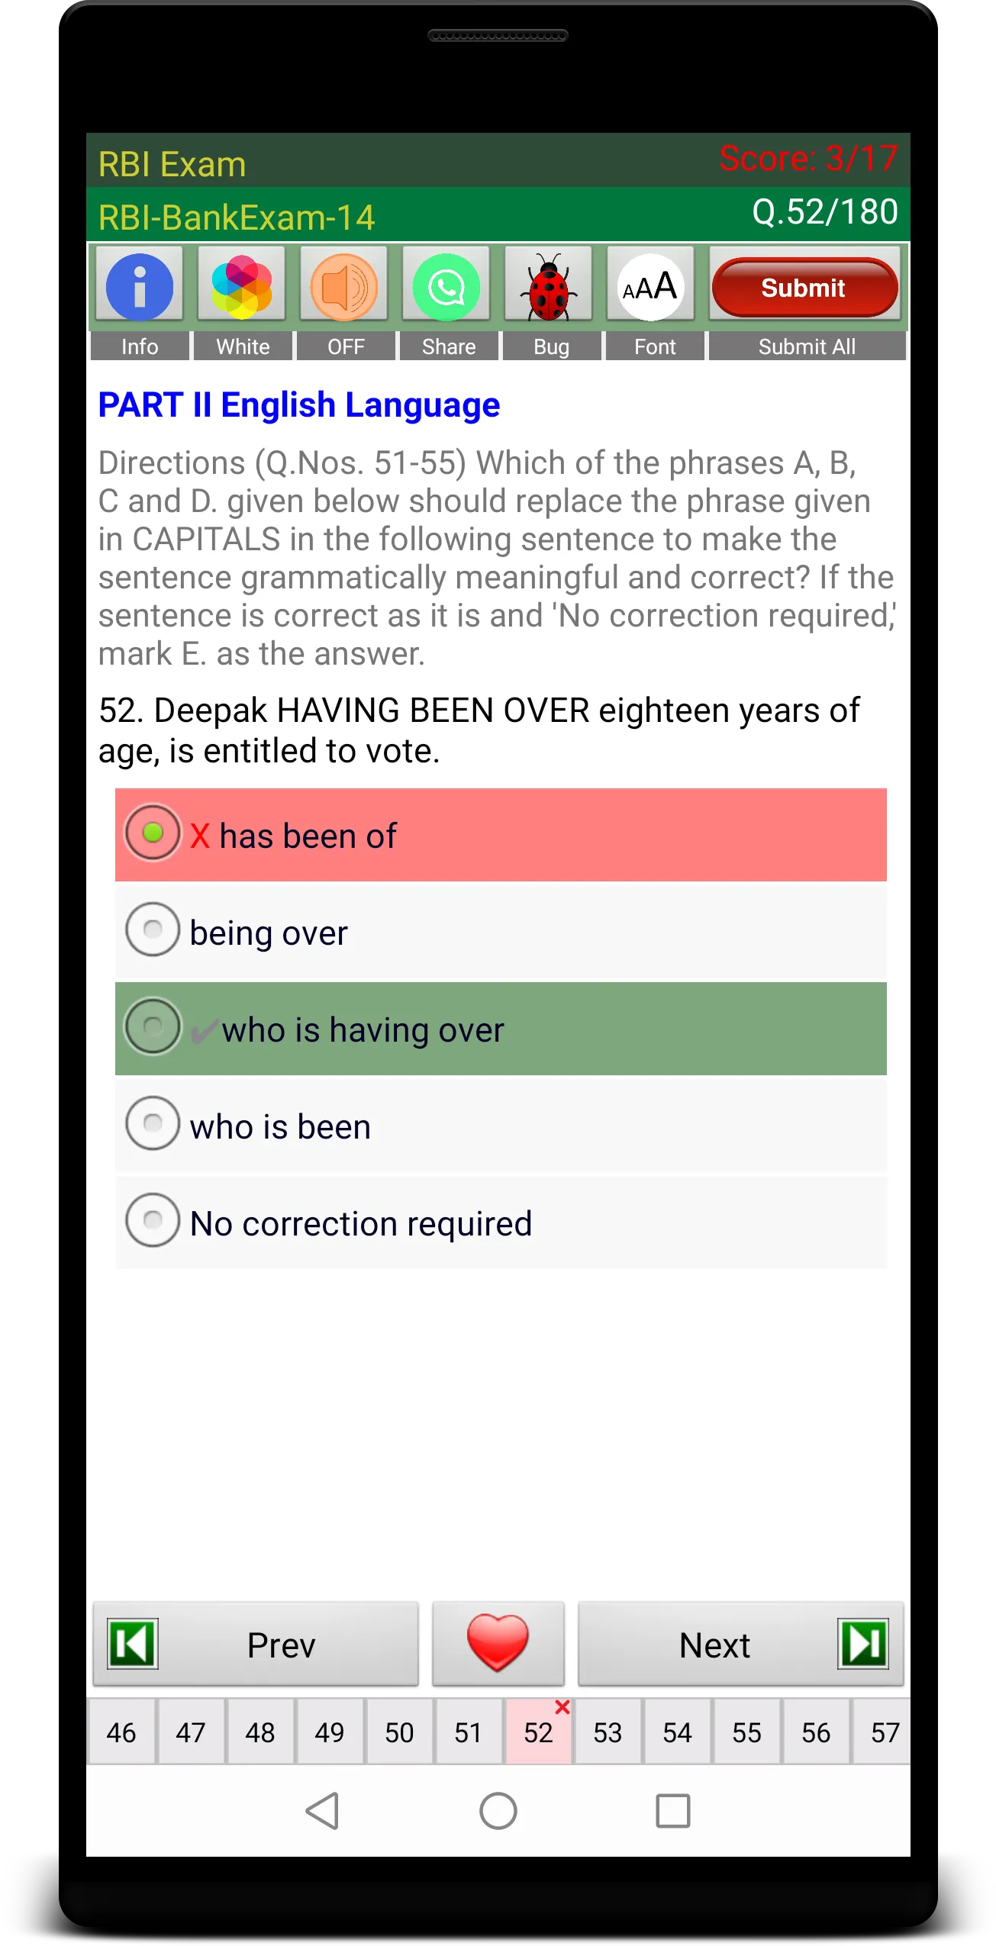The height and width of the screenshot is (1946, 996).
Task: Tap the Android home circle button
Action: (x=498, y=1810)
